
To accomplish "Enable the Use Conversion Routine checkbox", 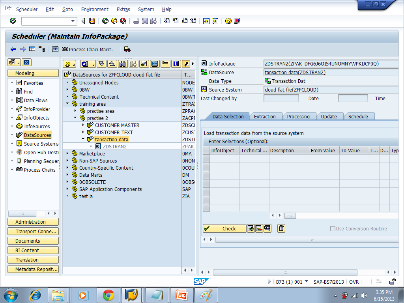I will coord(333,228).
